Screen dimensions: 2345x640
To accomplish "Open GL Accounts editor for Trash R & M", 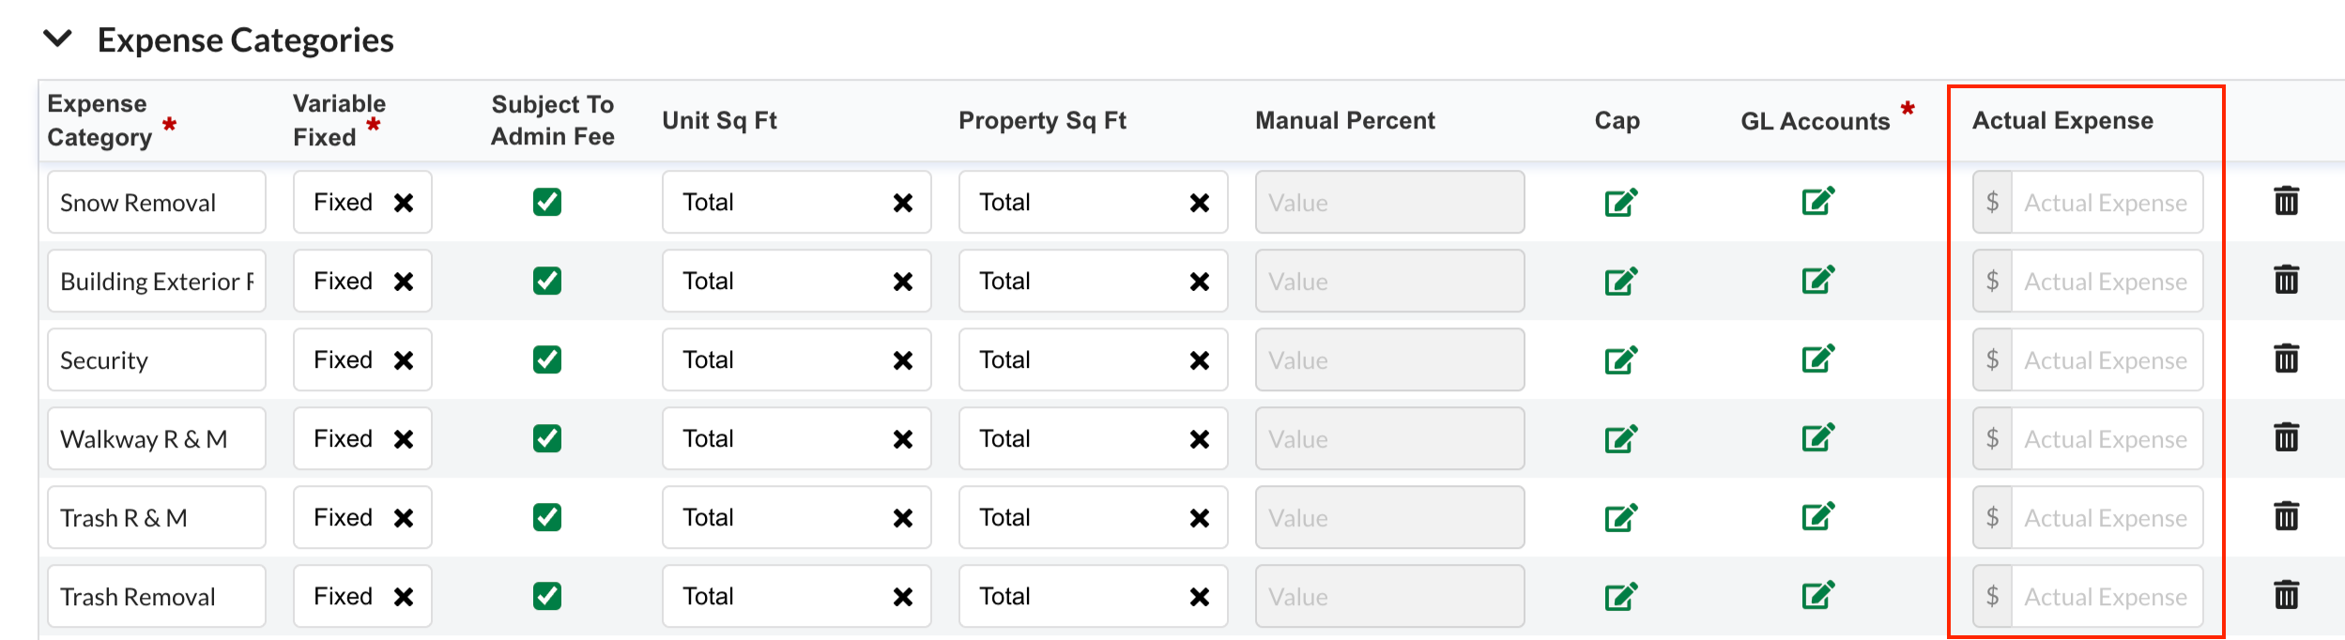I will [1817, 516].
